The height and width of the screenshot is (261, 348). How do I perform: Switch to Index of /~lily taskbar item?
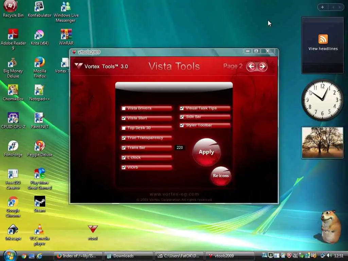tap(78, 256)
